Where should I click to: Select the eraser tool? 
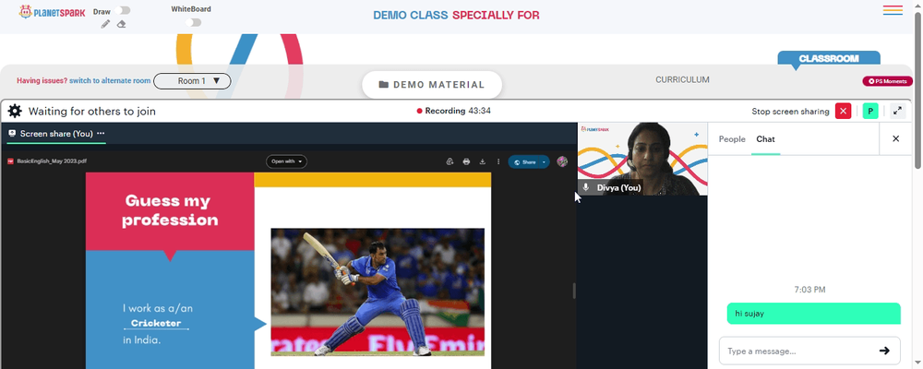click(121, 24)
